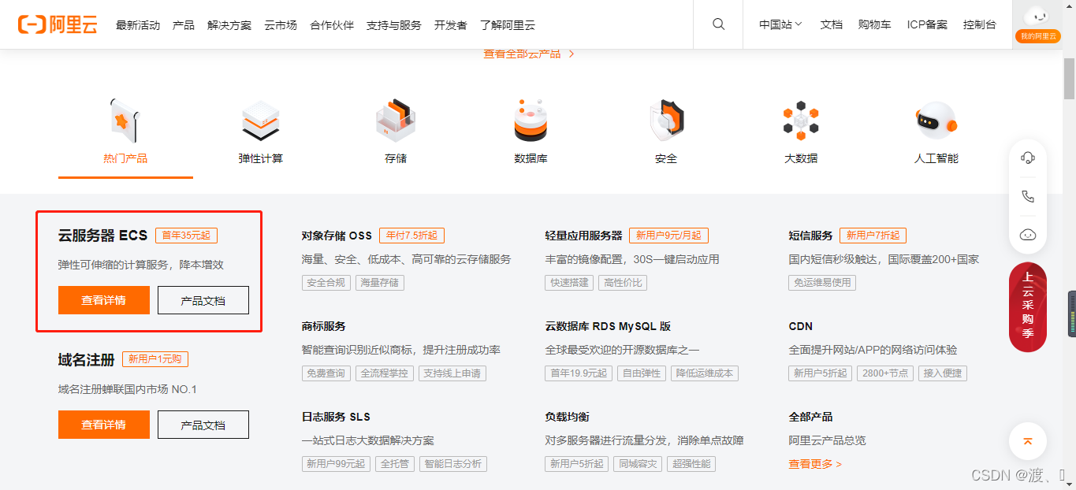Click the 全流程掌控 tag

(385, 373)
